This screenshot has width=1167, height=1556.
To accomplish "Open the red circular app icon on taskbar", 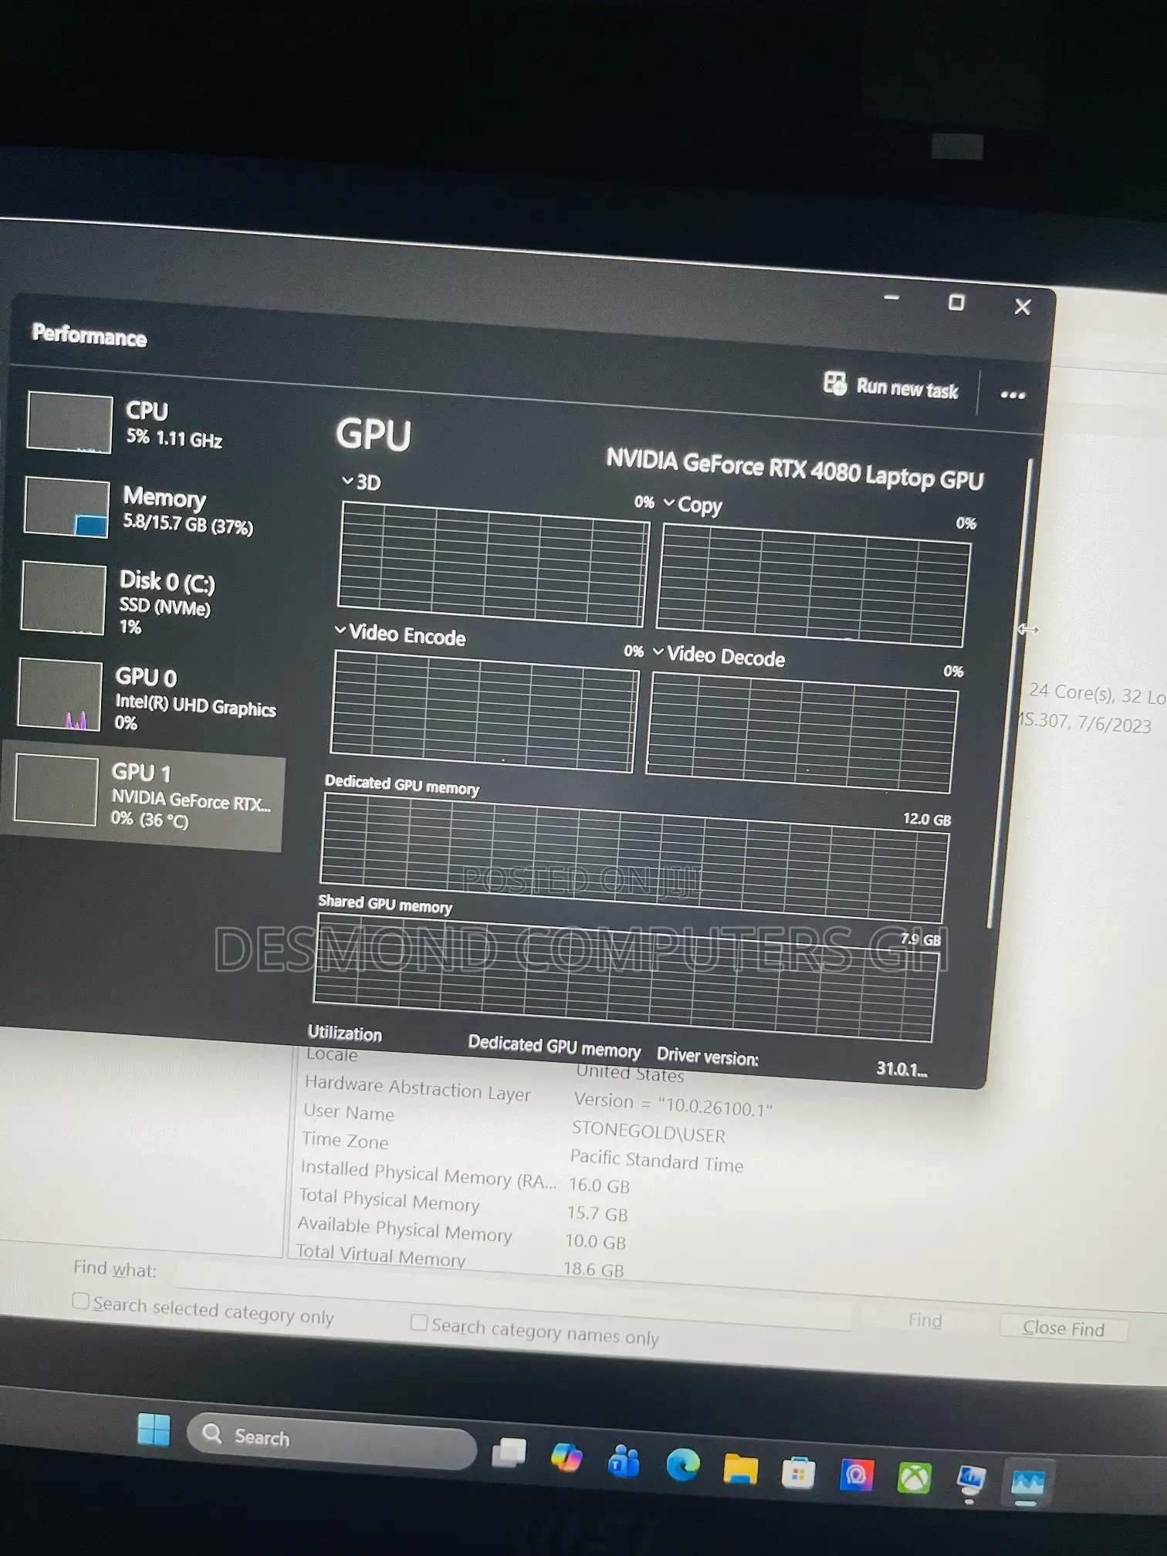I will pos(856,1475).
